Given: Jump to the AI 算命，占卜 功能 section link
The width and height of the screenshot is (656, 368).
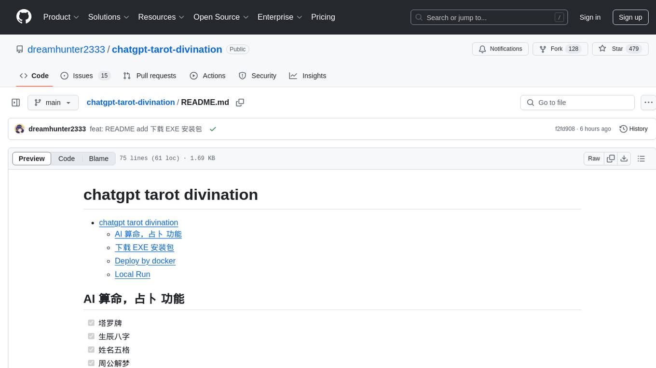Looking at the screenshot, I should click(148, 234).
